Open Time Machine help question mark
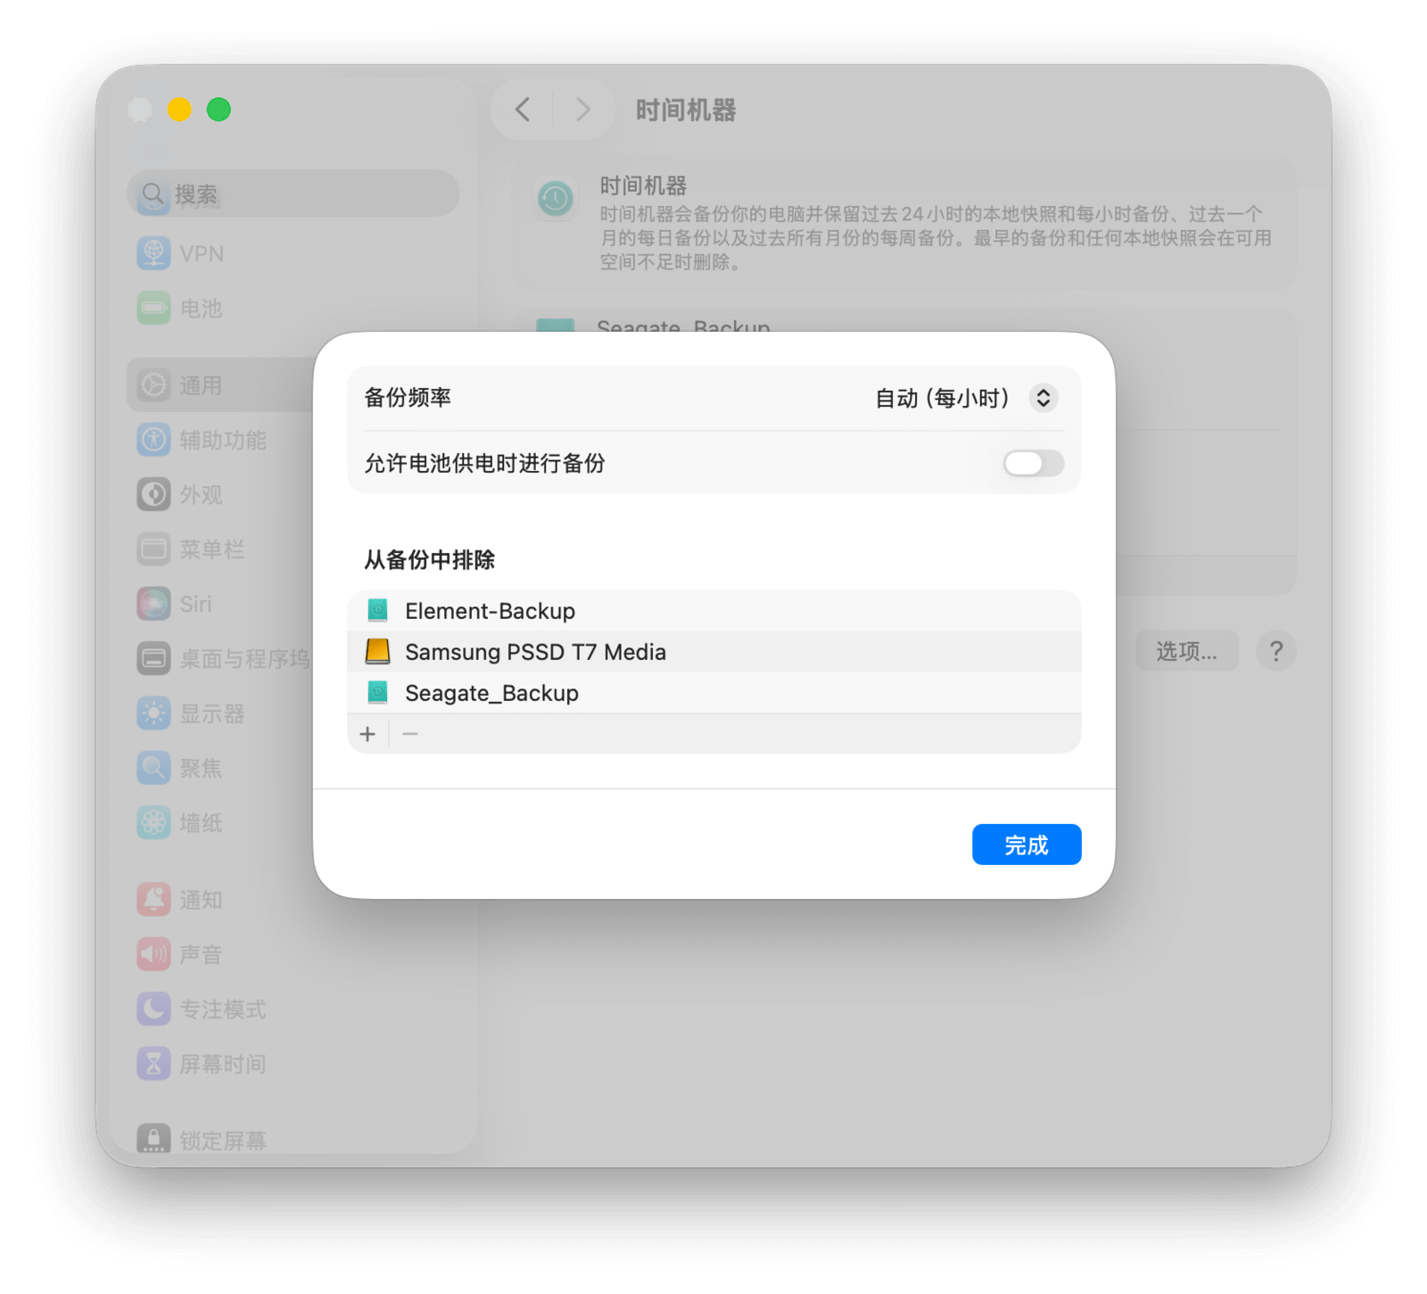This screenshot has width=1427, height=1294. tap(1276, 651)
